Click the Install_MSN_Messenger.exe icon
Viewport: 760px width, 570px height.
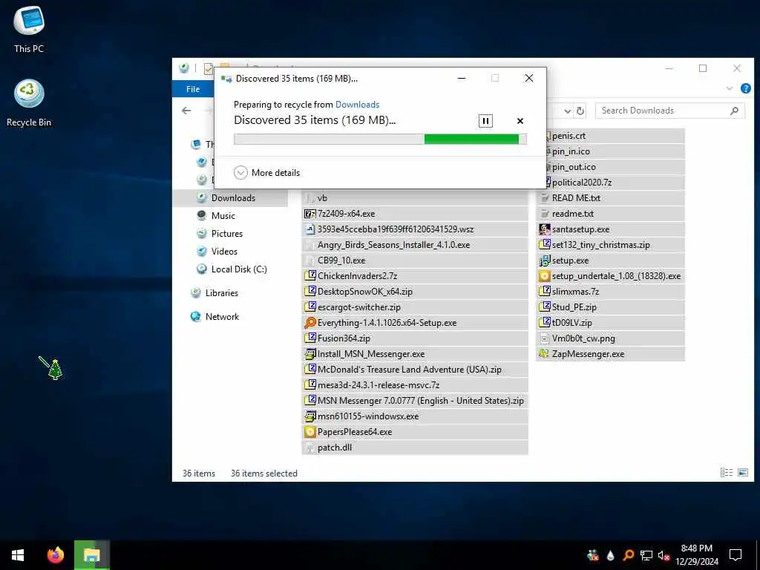tap(309, 354)
